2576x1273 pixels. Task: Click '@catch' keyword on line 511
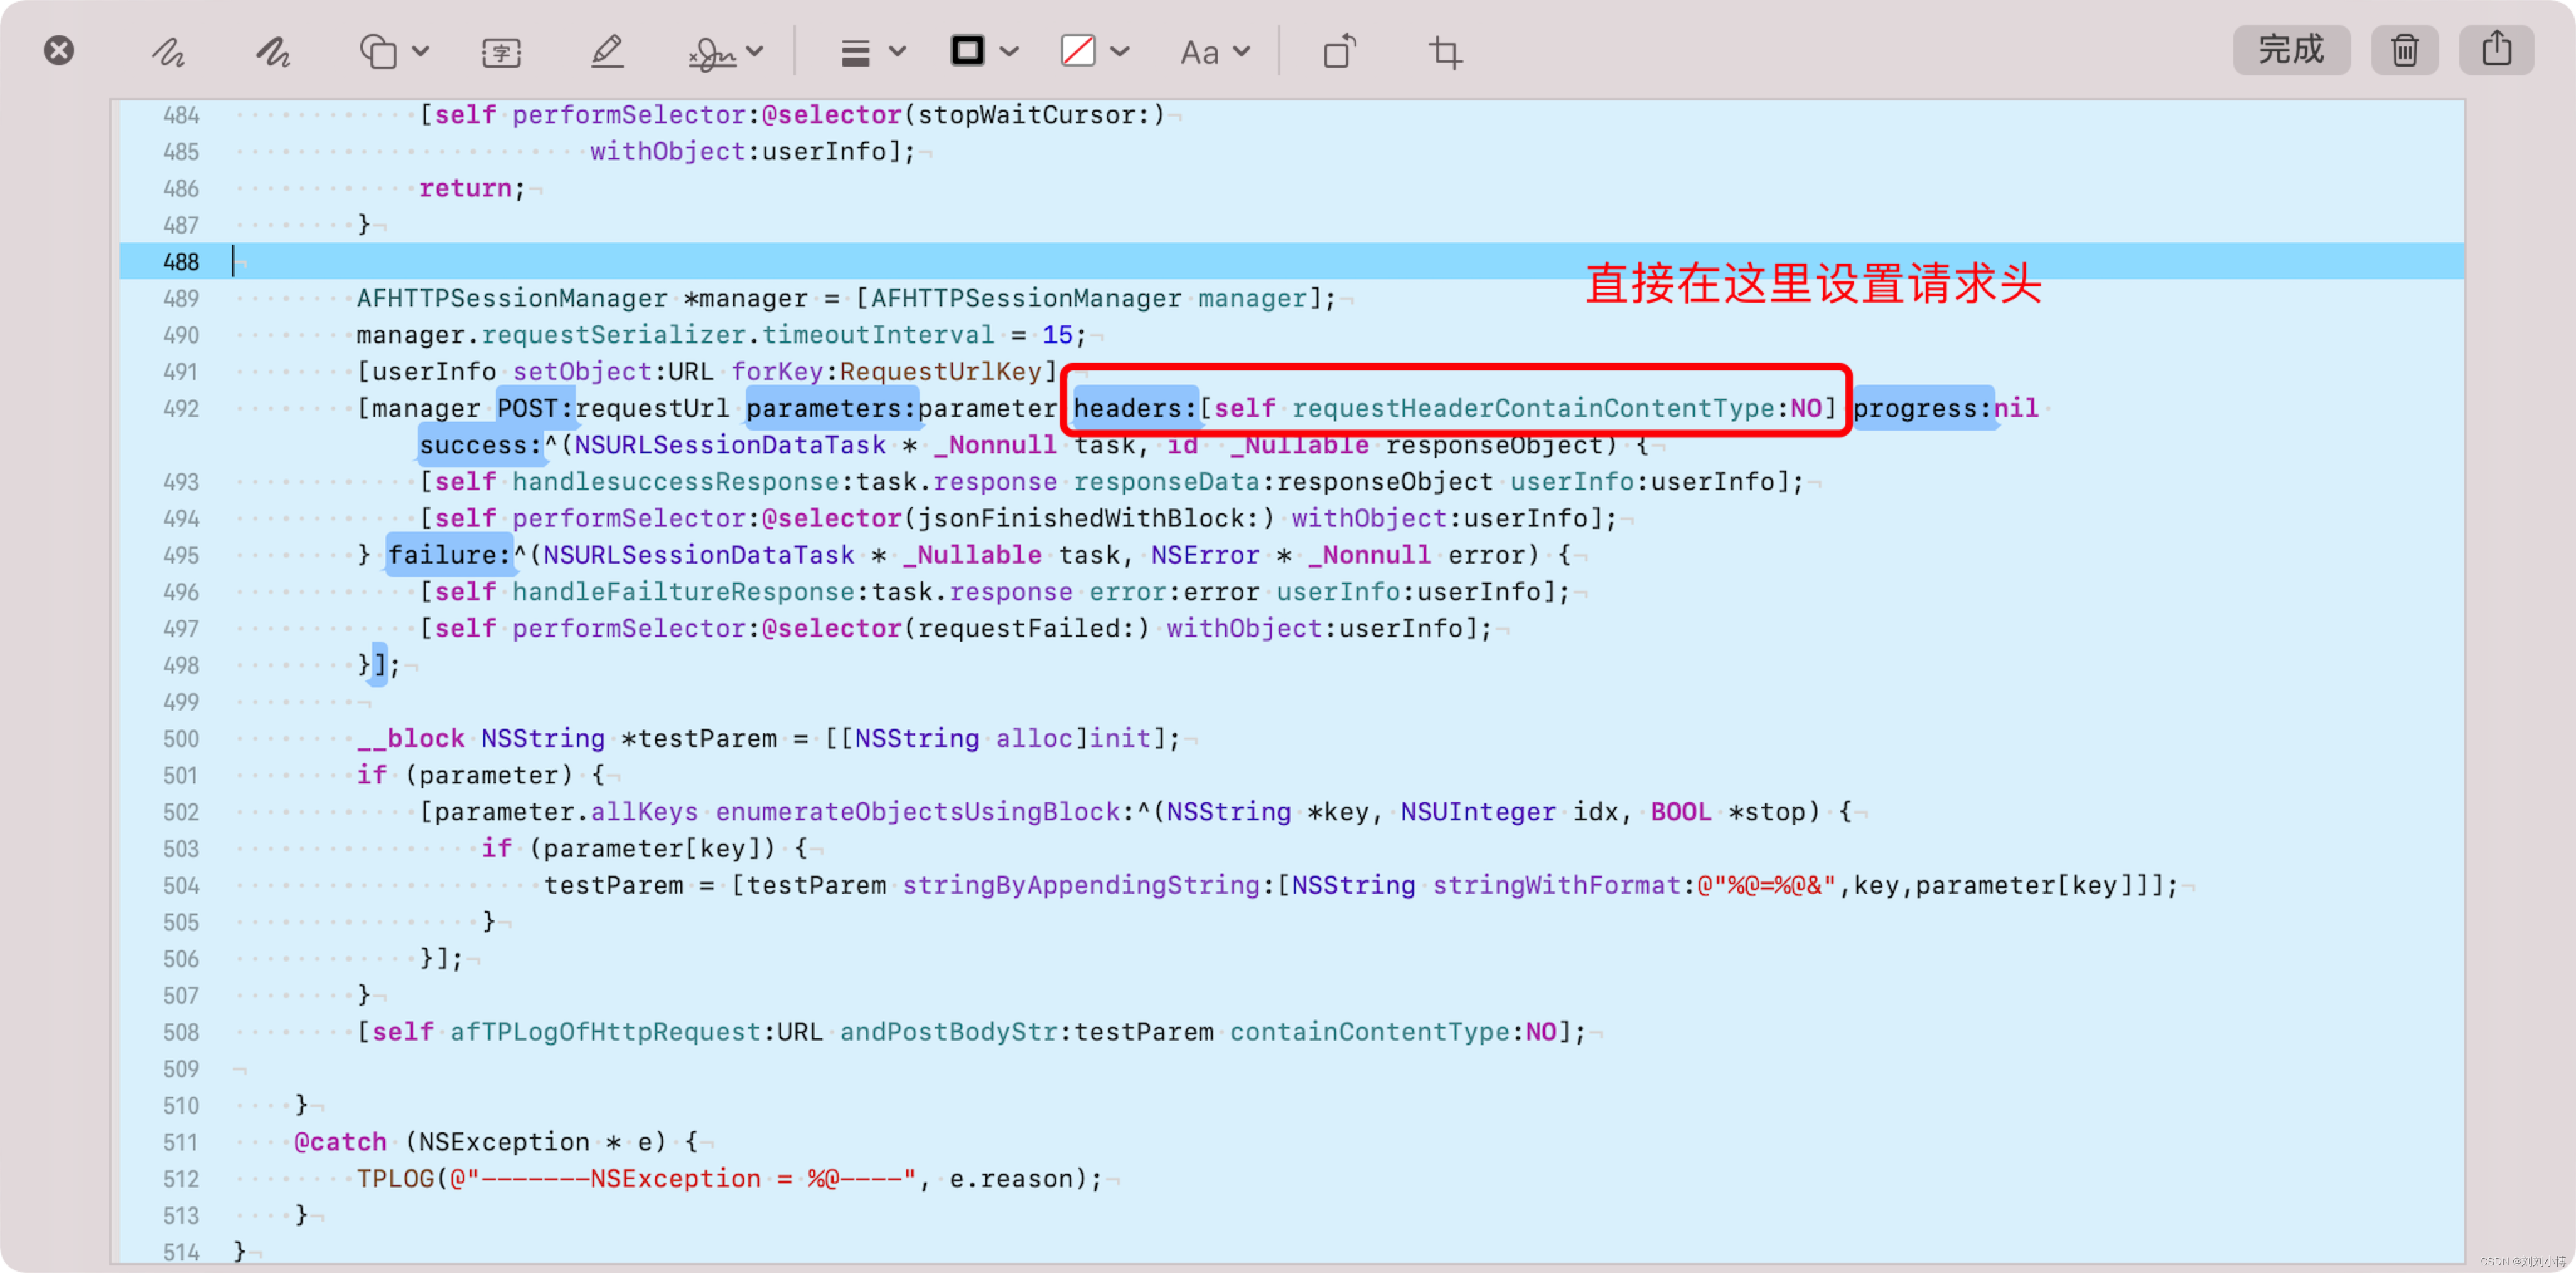point(340,1142)
